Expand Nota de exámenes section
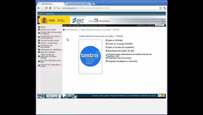The image size is (203, 115). pyautogui.click(x=39, y=52)
